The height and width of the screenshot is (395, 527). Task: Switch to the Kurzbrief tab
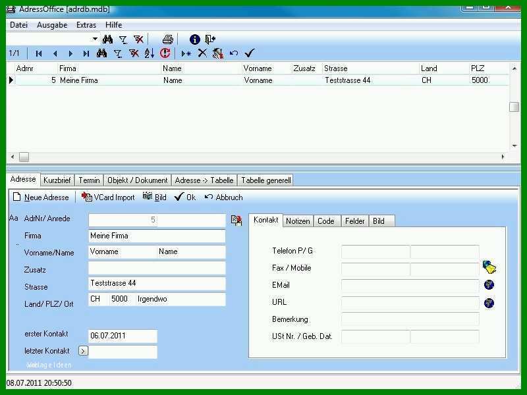point(57,180)
